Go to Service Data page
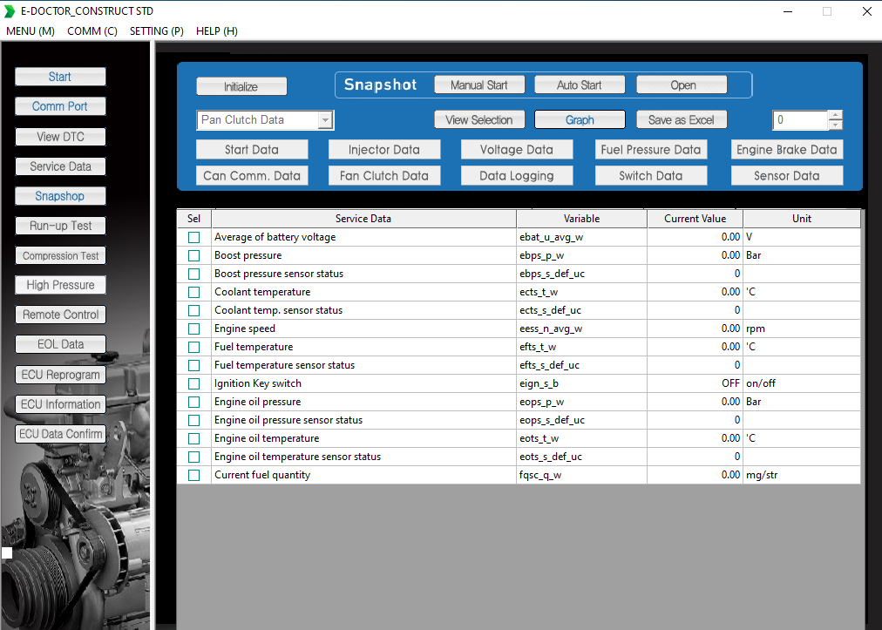The image size is (882, 630). tap(60, 166)
